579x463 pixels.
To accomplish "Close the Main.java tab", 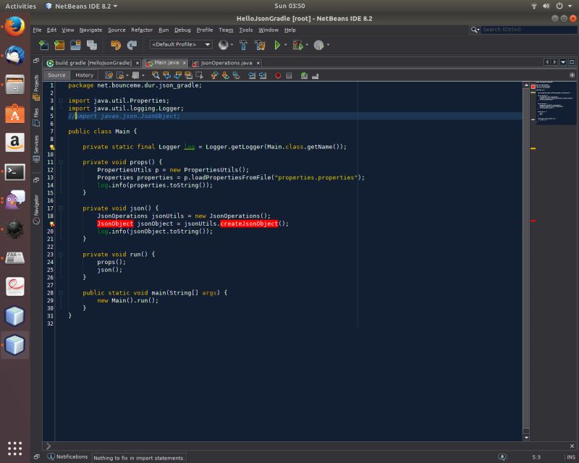I will [x=185, y=63].
